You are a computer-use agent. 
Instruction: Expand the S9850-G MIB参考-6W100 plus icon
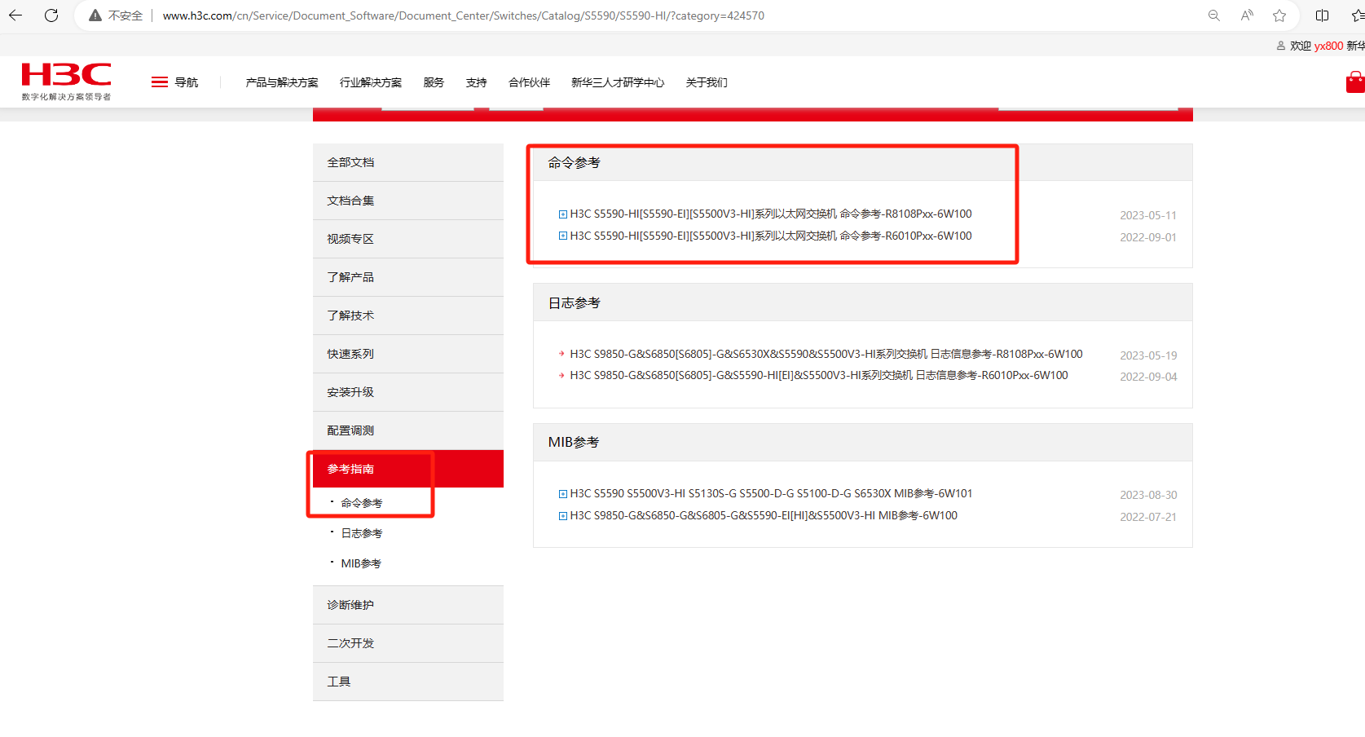(x=562, y=516)
